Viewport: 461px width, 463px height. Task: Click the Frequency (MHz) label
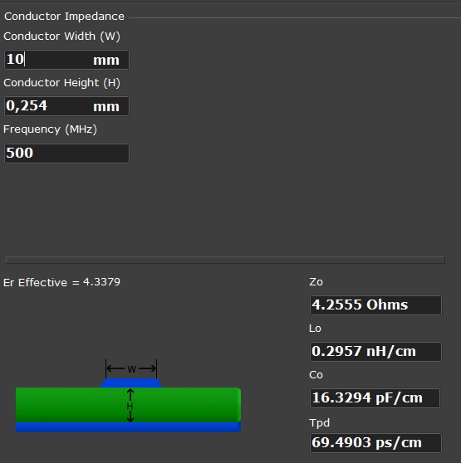(x=50, y=129)
